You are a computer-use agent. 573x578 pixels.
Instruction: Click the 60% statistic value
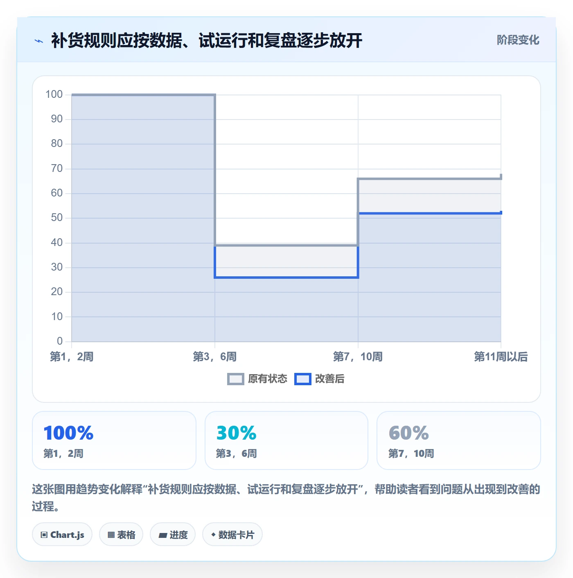408,433
